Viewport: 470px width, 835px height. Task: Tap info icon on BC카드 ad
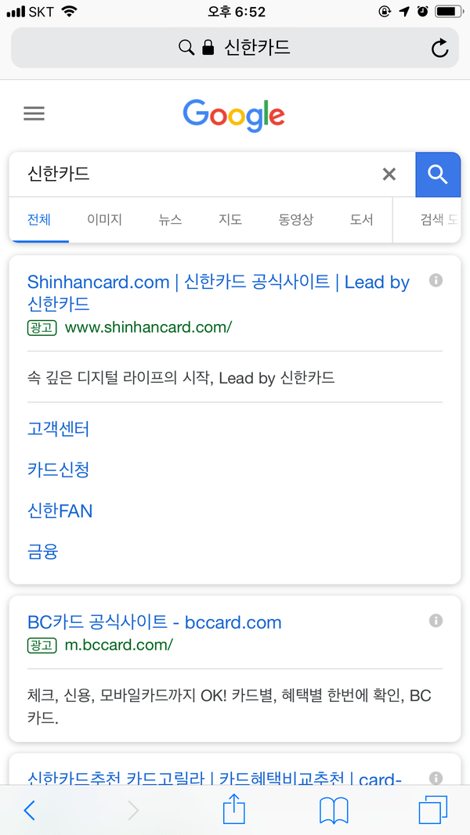click(436, 621)
